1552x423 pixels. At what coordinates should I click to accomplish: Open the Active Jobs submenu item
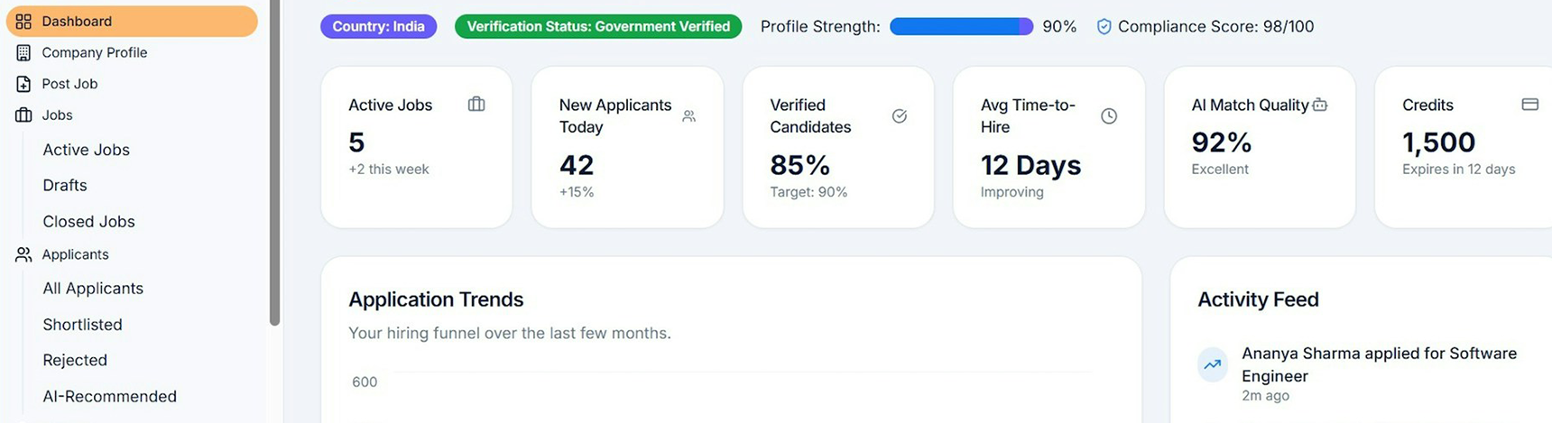pos(87,150)
